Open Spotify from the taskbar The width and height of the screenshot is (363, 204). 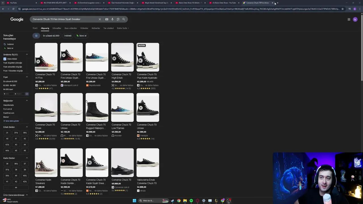tap(191, 201)
